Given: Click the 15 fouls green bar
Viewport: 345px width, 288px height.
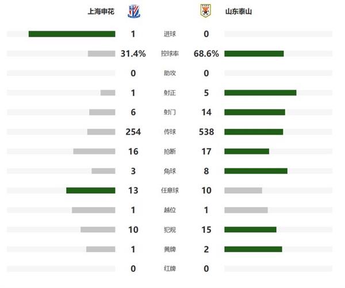Looking at the screenshot, I should (250, 229).
